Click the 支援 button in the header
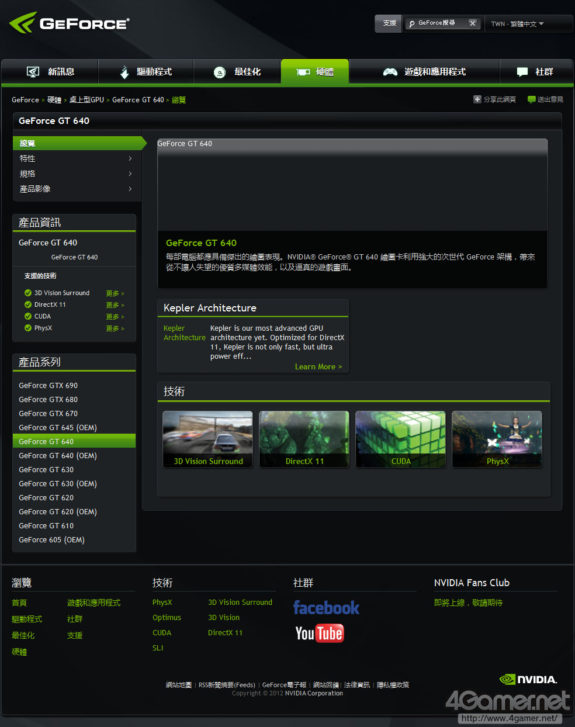This screenshot has height=727, width=575. tap(389, 23)
